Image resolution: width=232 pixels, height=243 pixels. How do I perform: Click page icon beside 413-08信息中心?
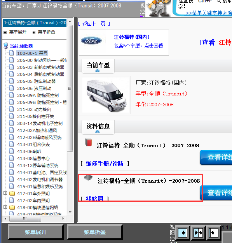[12, 158]
